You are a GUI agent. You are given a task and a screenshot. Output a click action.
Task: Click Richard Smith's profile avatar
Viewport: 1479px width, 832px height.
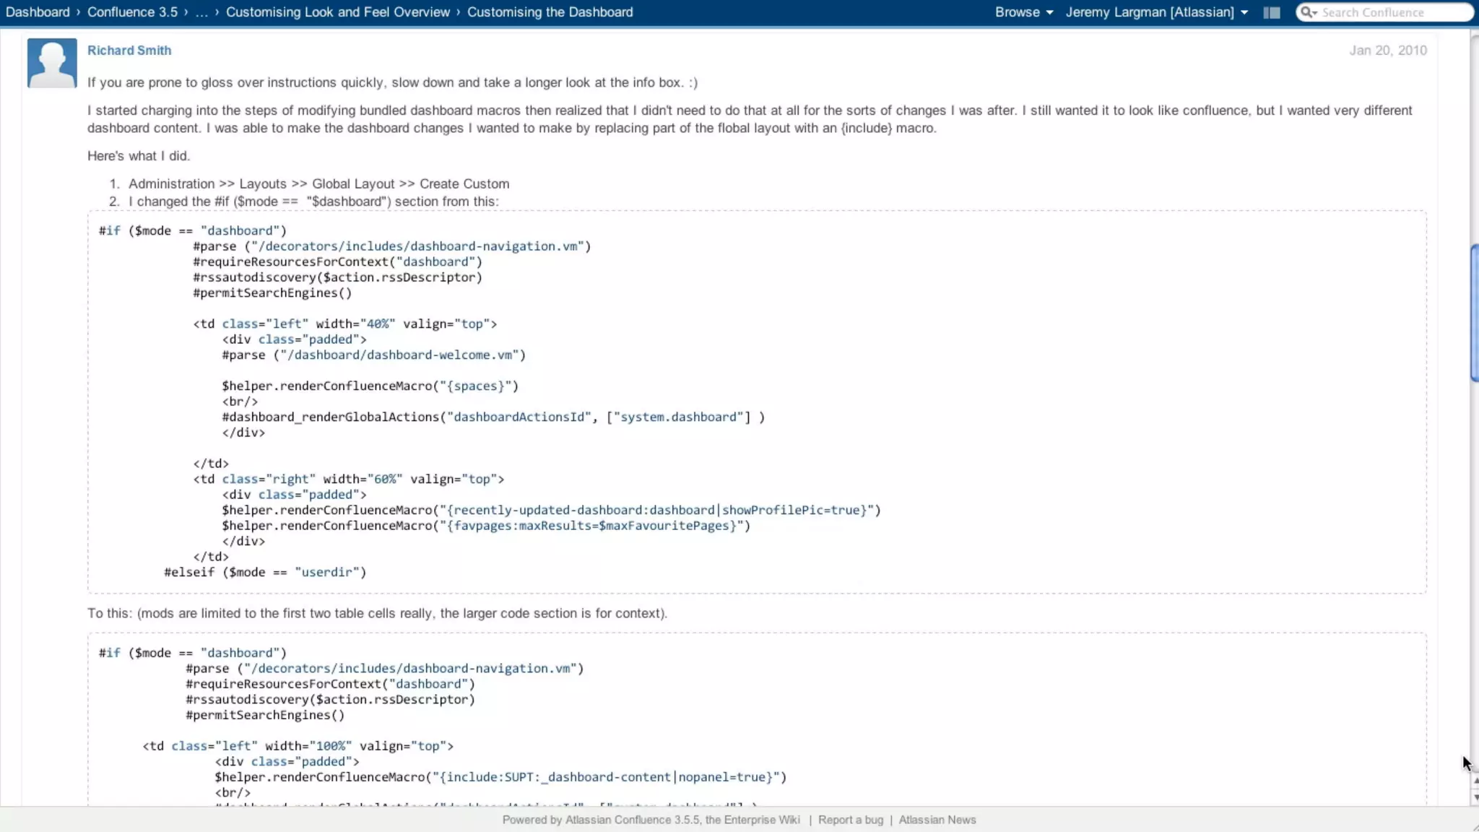pos(52,64)
